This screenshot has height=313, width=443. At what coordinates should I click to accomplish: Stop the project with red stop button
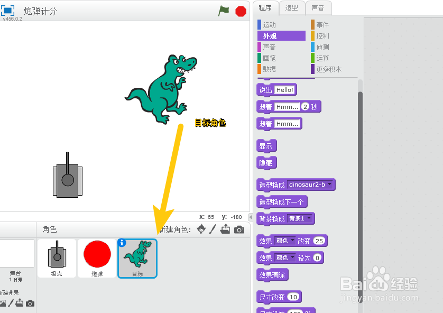coord(241,11)
